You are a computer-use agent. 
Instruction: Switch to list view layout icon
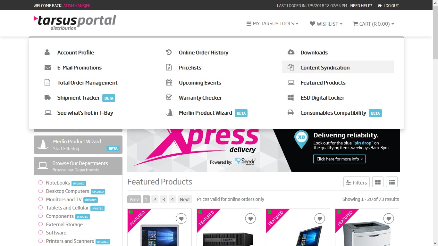tap(392, 182)
